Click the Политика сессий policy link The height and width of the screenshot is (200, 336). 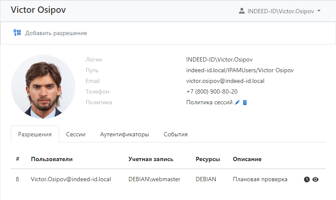point(210,103)
